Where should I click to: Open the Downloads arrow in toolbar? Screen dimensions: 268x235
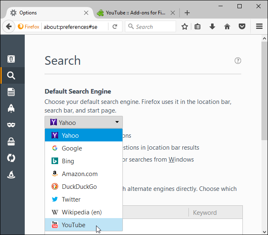click(x=212, y=26)
